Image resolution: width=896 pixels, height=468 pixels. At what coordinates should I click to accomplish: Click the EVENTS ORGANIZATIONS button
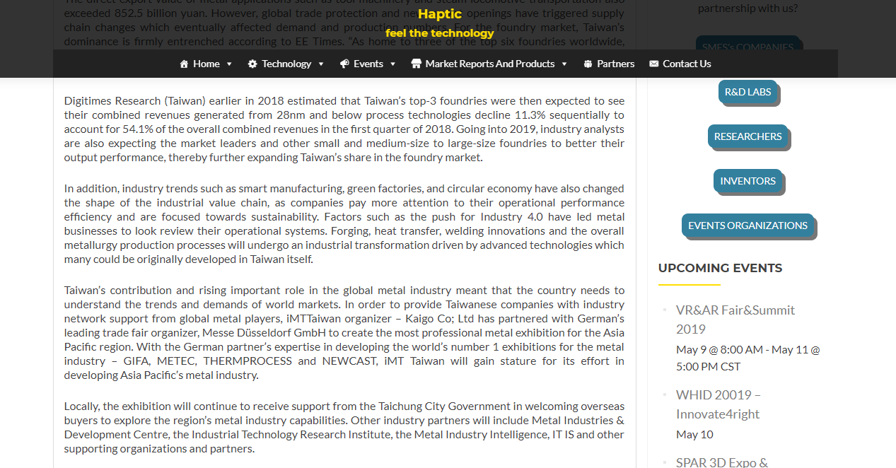747,226
